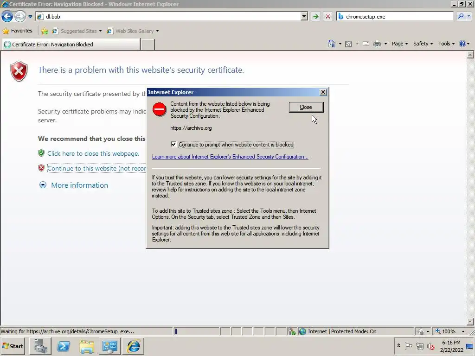Show hidden system tray icons
Viewport: 475px width, 356px height.
[x=398, y=346]
